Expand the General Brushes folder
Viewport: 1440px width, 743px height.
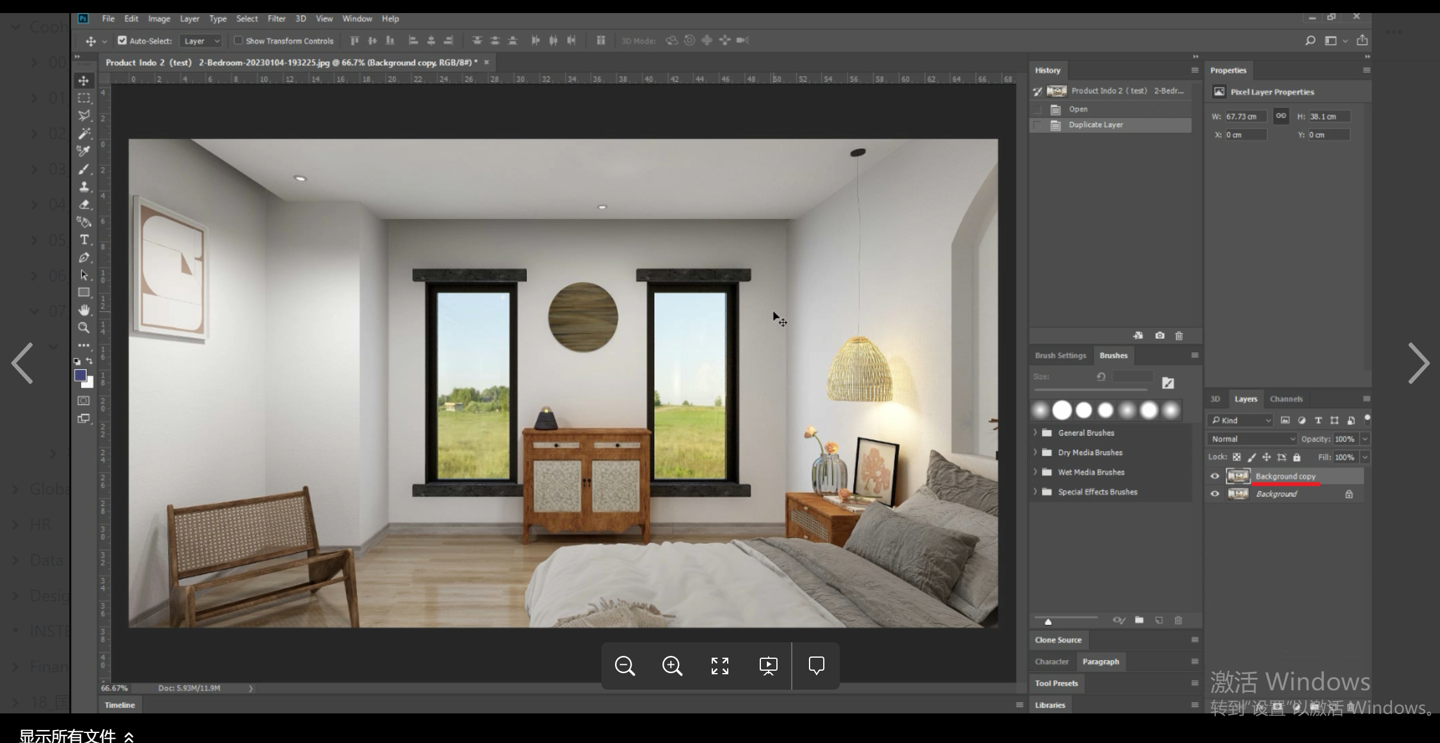coord(1036,433)
